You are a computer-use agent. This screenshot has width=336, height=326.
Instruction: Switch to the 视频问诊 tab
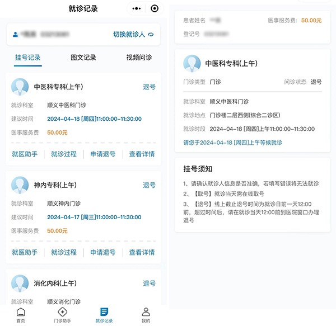pos(139,58)
